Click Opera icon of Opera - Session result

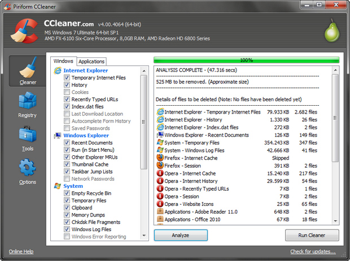tap(160, 196)
